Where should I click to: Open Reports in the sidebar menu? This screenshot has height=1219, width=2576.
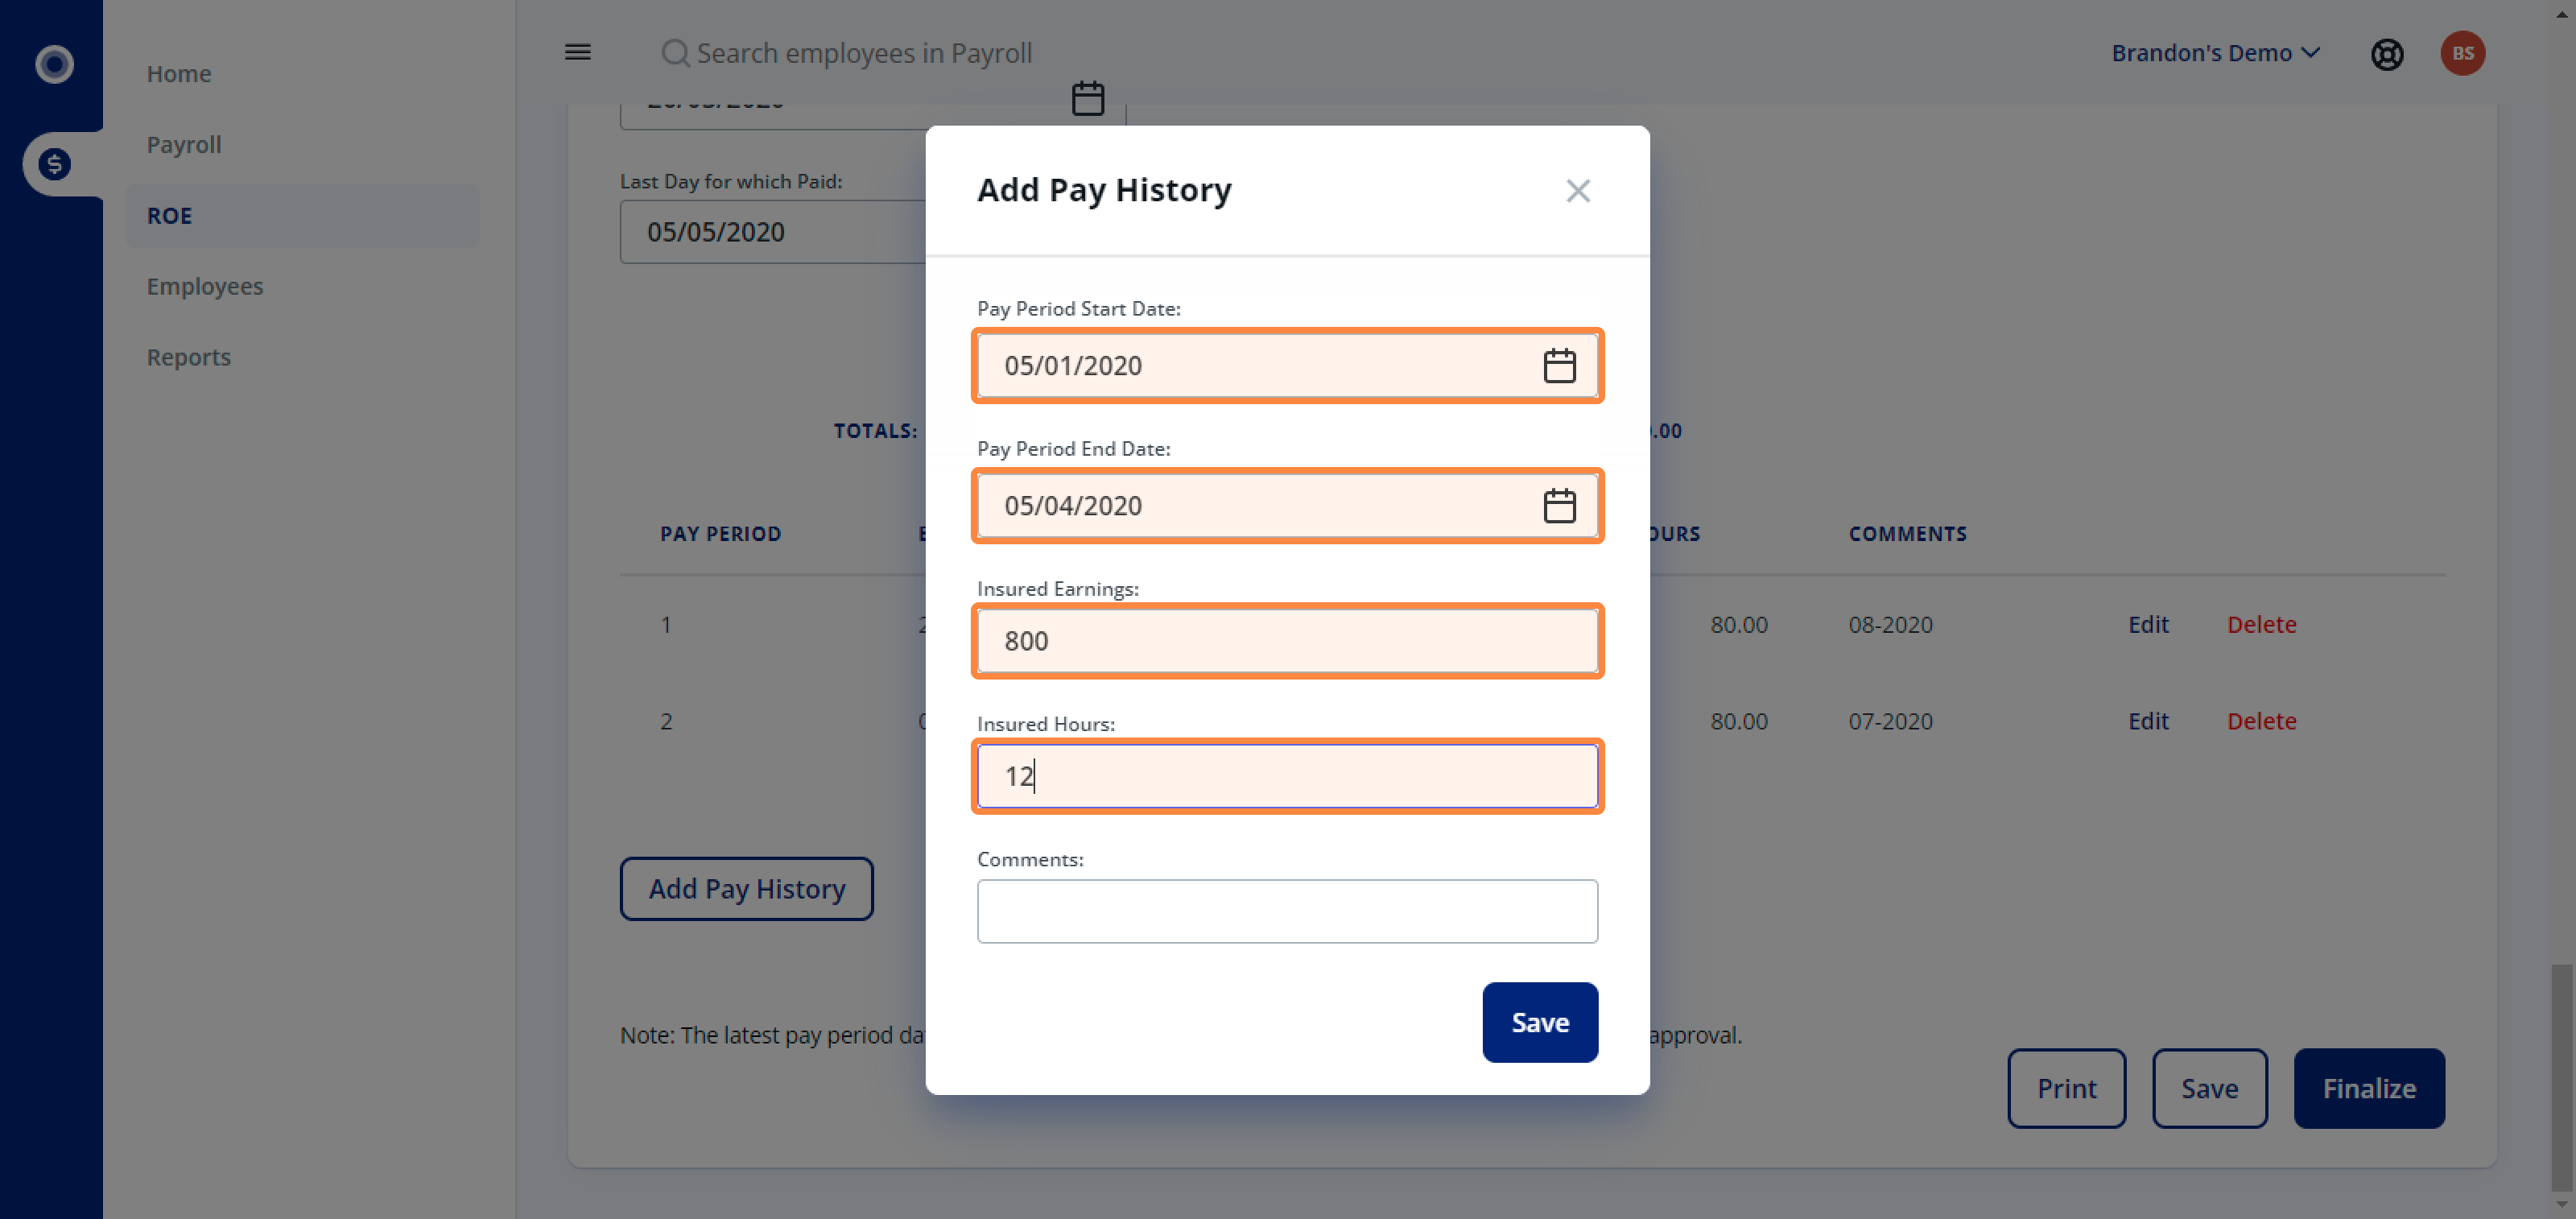tap(188, 357)
